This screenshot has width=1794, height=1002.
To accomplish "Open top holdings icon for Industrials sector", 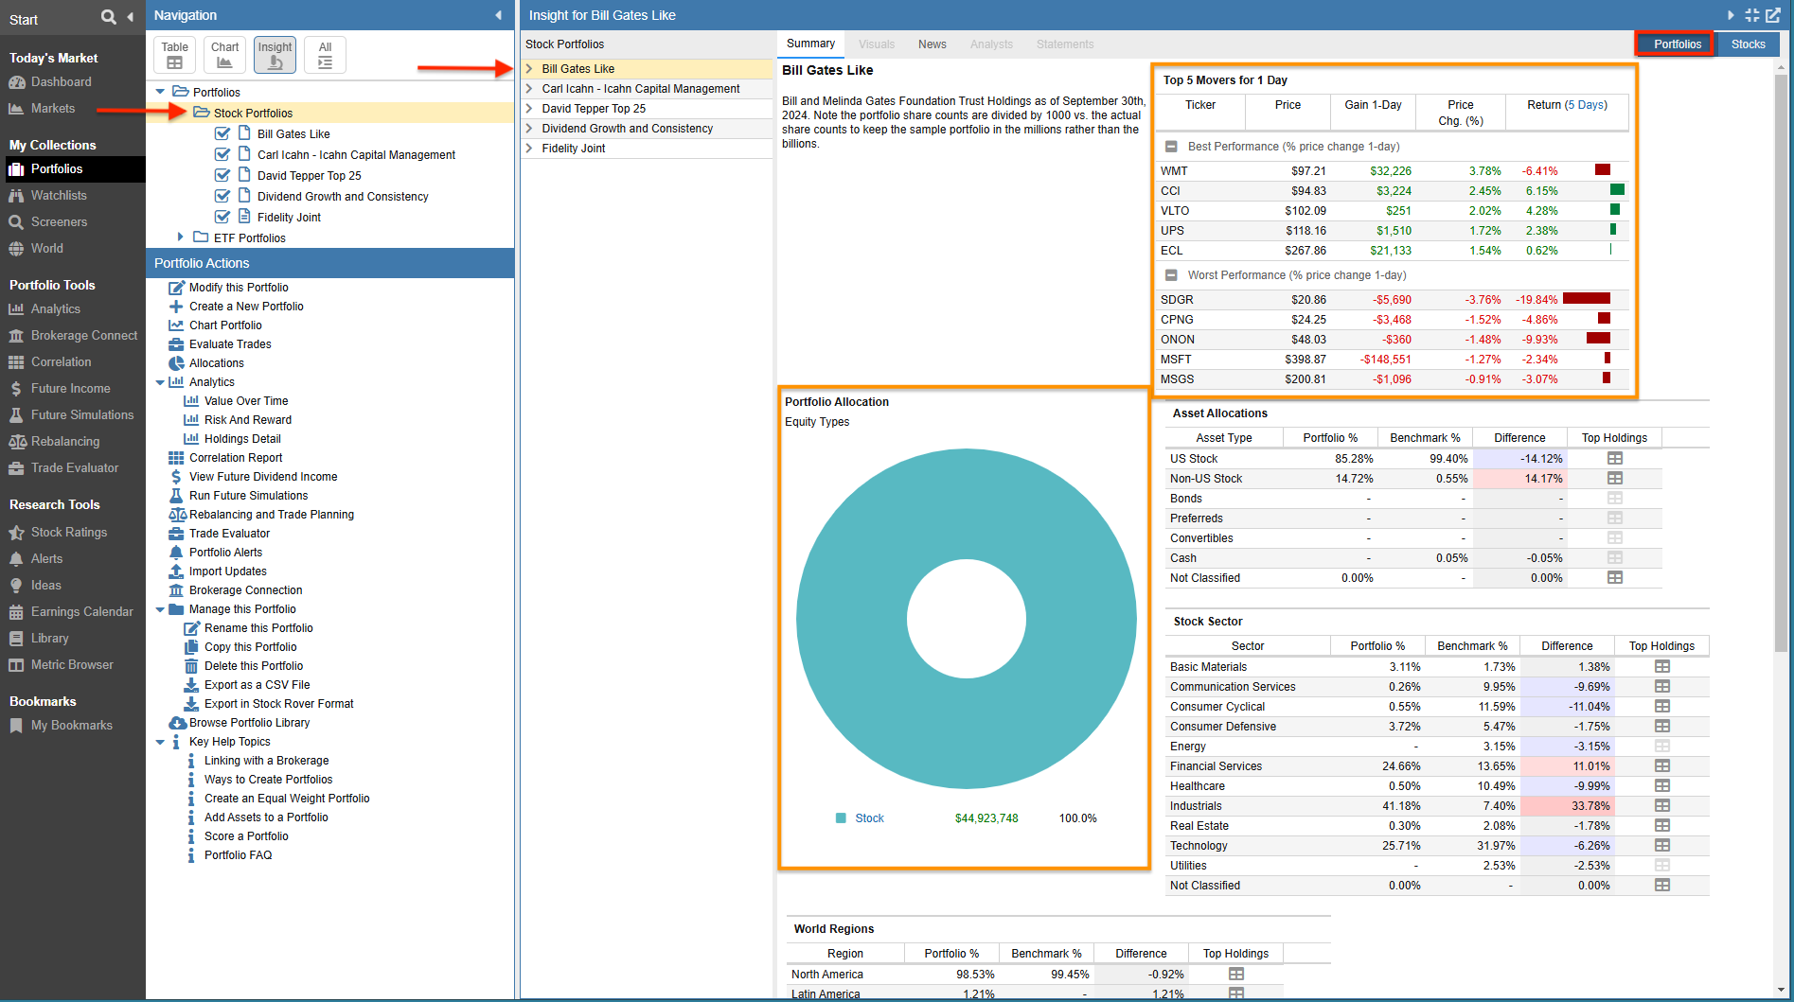I will pyautogui.click(x=1662, y=806).
